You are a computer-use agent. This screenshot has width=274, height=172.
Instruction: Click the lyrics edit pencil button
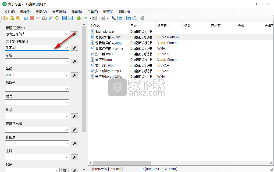point(65,170)
